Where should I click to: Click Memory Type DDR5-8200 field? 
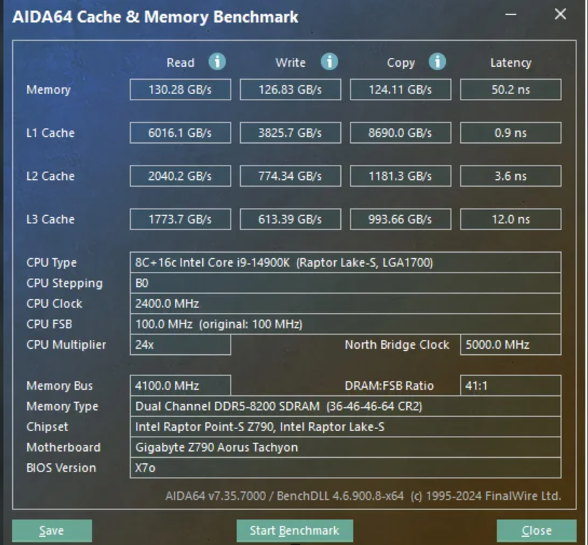click(345, 406)
